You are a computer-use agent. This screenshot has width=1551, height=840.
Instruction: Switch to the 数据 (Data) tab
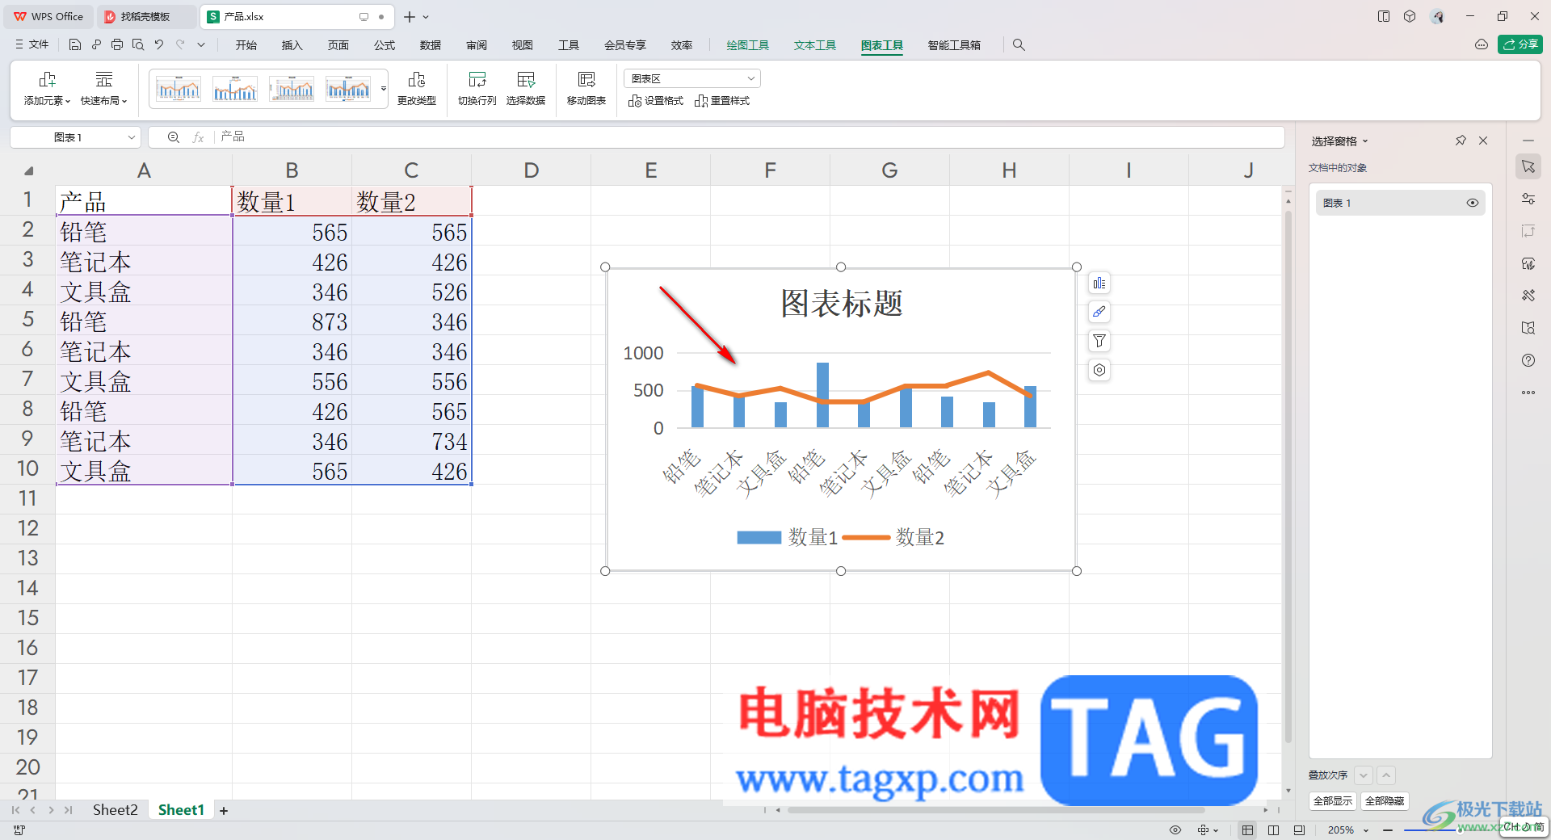coord(431,45)
